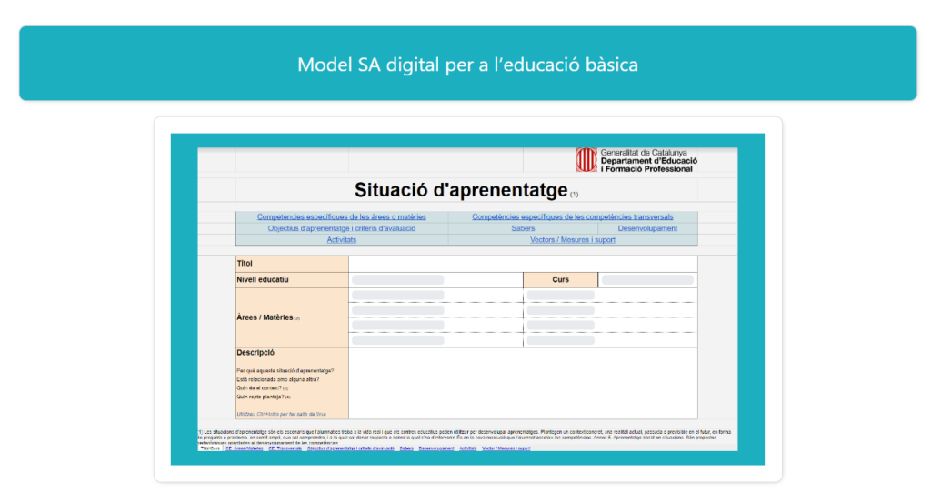Open 'Competències específiques de les competències transversals' link
The width and height of the screenshot is (931, 493).
click(x=573, y=217)
